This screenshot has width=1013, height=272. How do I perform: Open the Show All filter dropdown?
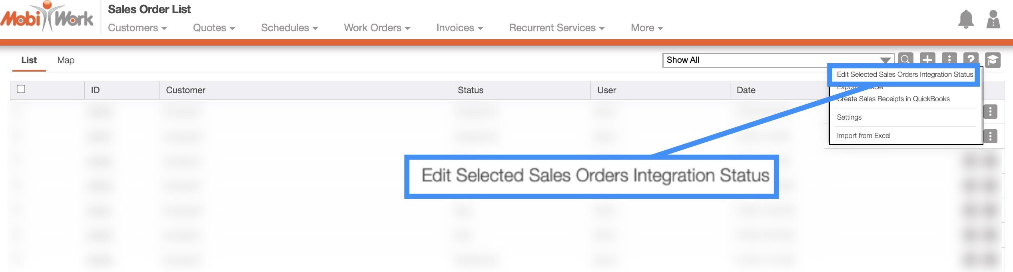coord(778,60)
